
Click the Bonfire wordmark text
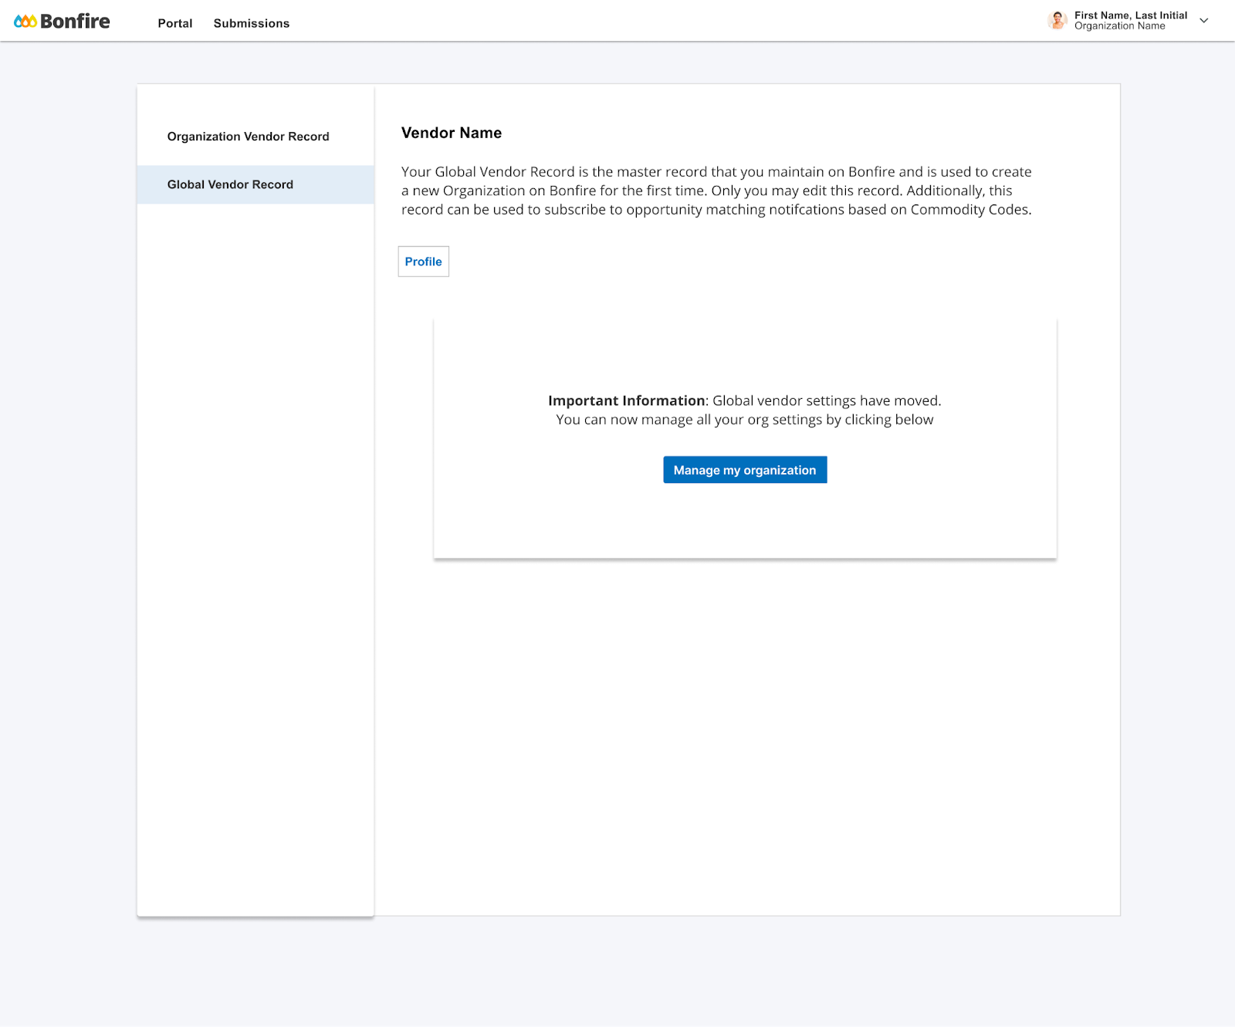tap(75, 22)
